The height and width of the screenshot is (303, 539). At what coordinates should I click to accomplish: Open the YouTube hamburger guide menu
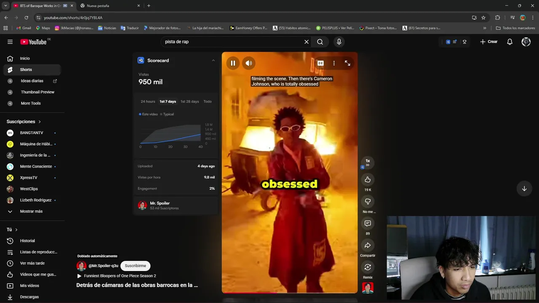[10, 42]
